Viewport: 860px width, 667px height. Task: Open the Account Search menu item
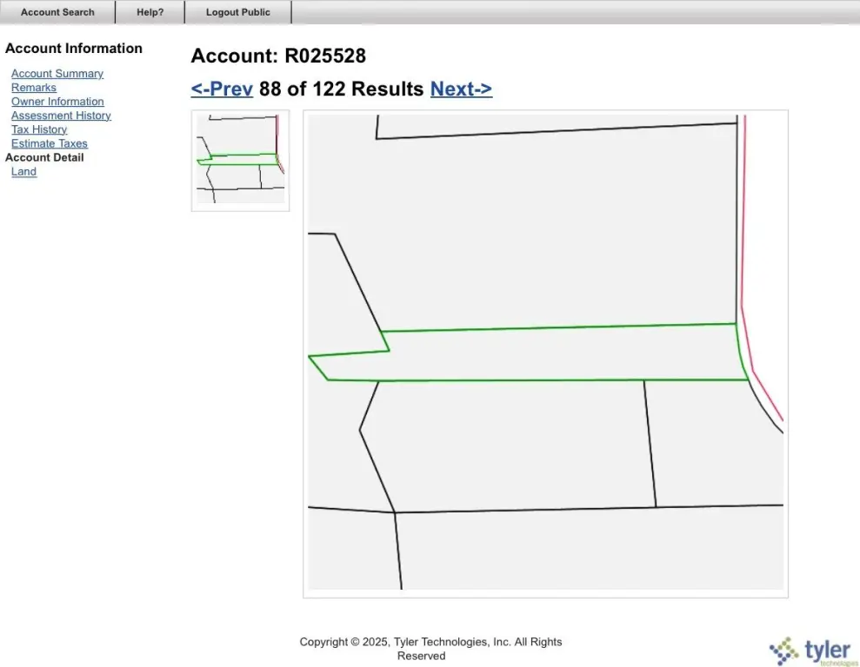click(x=57, y=12)
